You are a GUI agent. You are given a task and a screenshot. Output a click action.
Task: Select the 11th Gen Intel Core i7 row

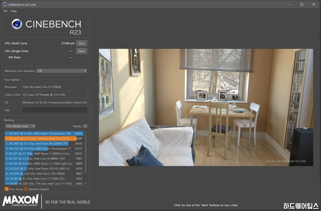pyautogui.click(x=44, y=183)
